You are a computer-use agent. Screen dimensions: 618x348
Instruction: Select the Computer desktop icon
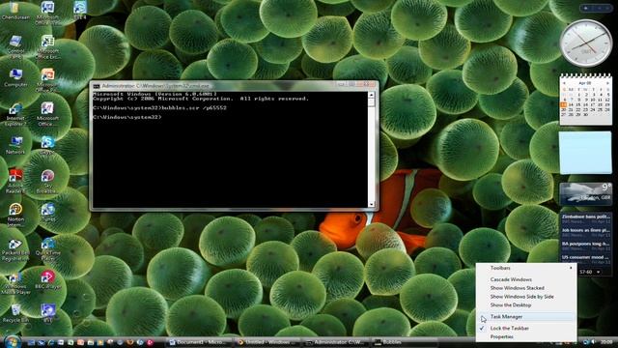click(x=15, y=77)
